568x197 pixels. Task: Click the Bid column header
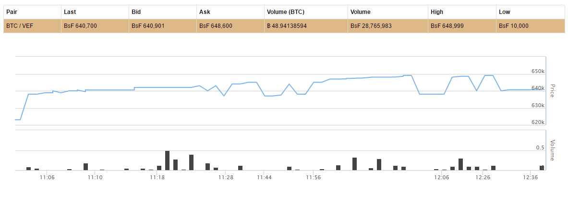(136, 12)
